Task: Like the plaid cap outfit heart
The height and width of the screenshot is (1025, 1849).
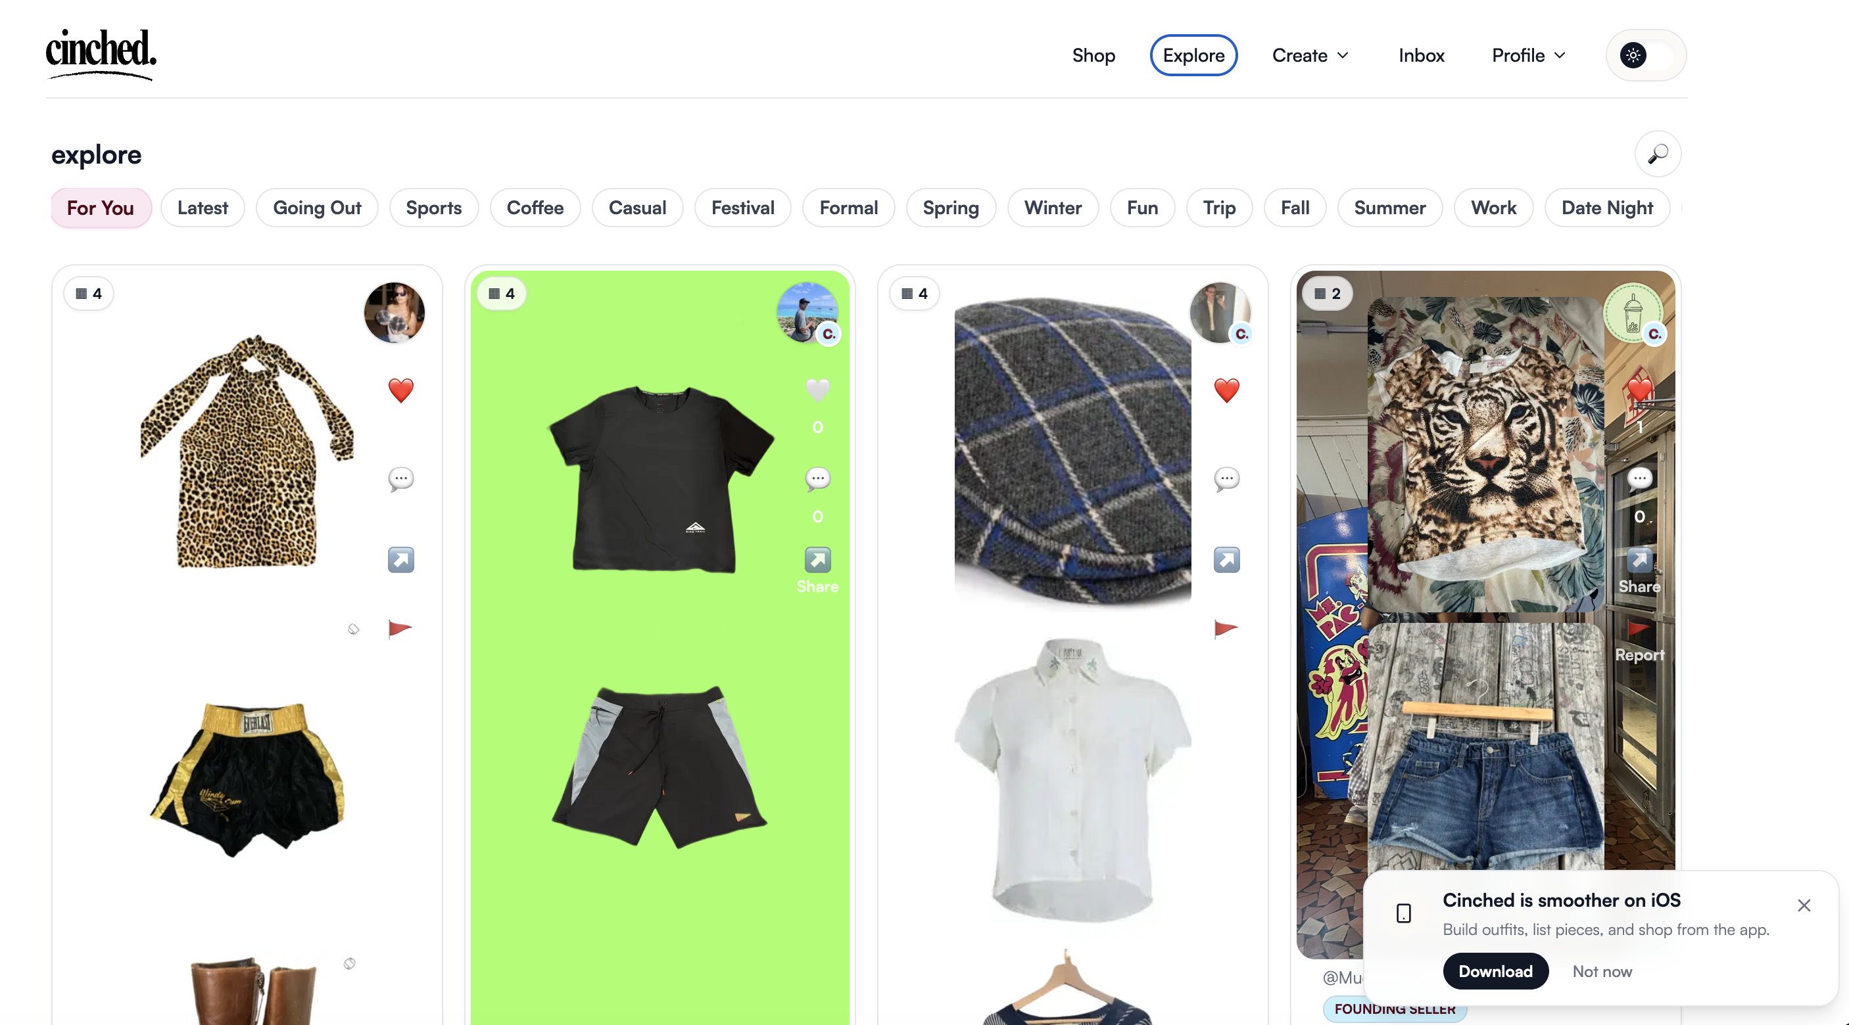Action: point(1227,390)
